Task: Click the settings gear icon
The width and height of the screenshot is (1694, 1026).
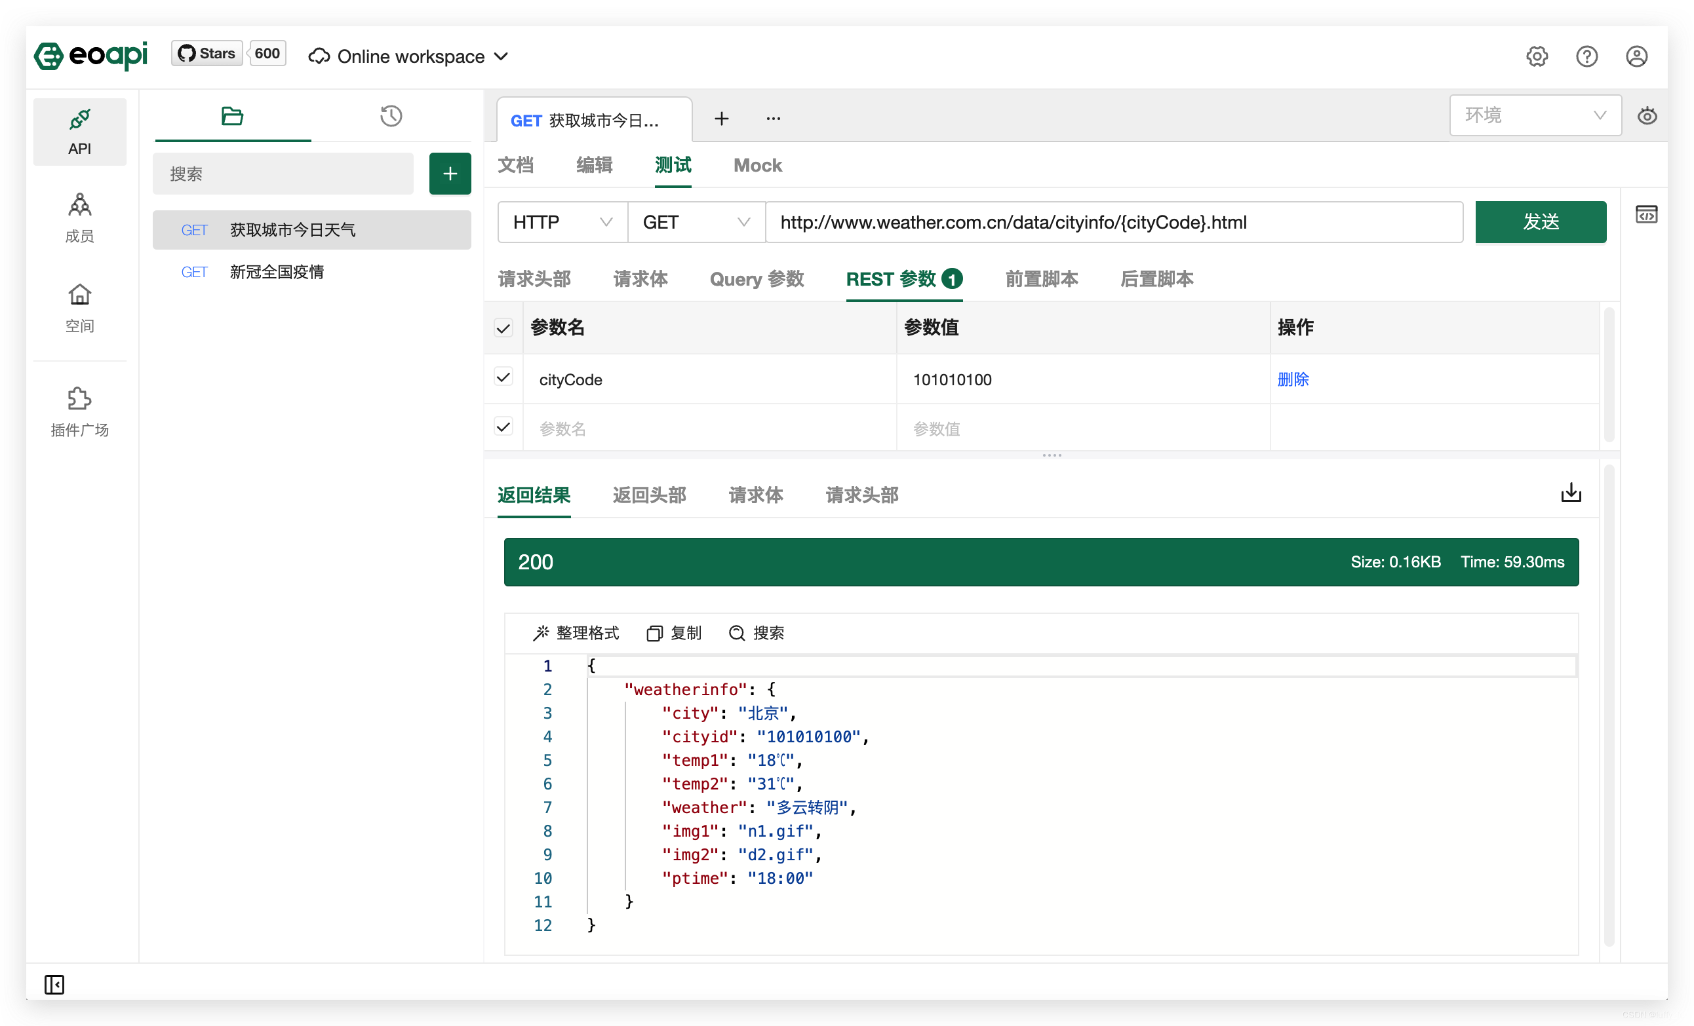Action: click(1537, 56)
